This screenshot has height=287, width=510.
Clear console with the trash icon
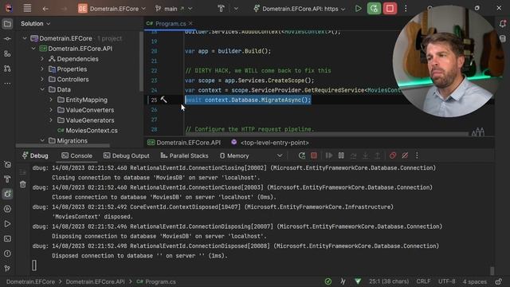pos(22,184)
